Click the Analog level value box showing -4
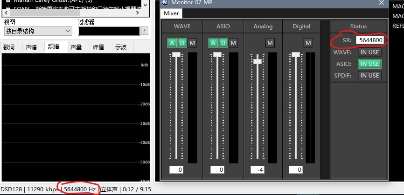Viewport: 404px width, 195px height. pyautogui.click(x=258, y=170)
